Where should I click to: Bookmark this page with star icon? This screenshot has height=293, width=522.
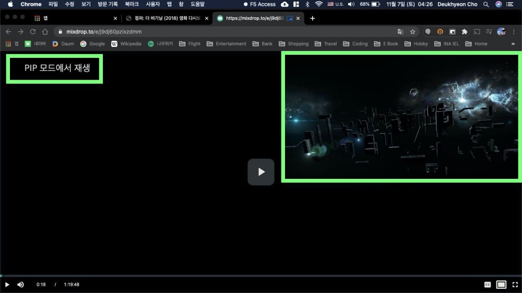pyautogui.click(x=412, y=31)
